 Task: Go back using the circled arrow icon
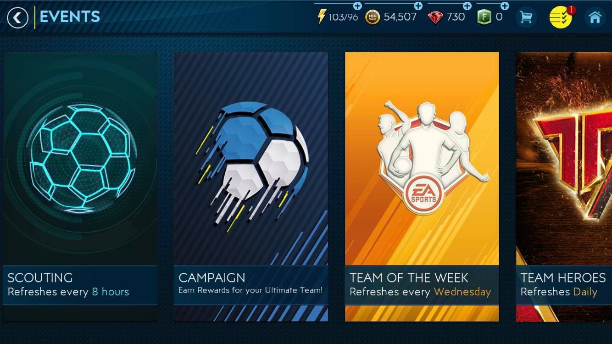click(x=17, y=18)
